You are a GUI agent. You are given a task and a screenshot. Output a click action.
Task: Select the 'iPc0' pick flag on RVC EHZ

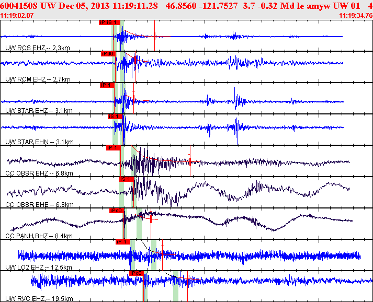137,273
